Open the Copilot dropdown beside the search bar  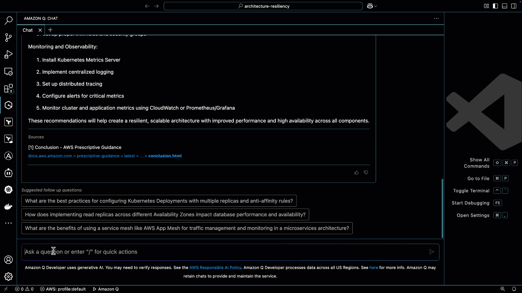(372, 6)
